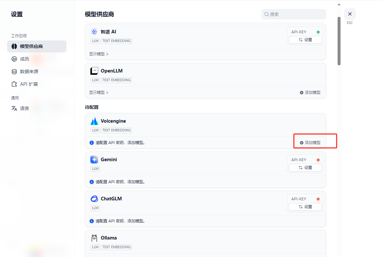
Task: Open the 模型供应商 sidebar item
Action: [37, 46]
